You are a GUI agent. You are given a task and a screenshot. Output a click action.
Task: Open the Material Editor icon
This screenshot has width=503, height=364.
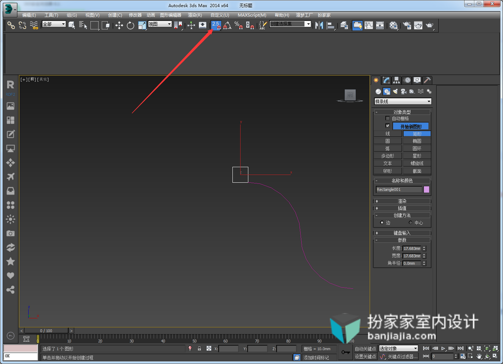click(393, 25)
